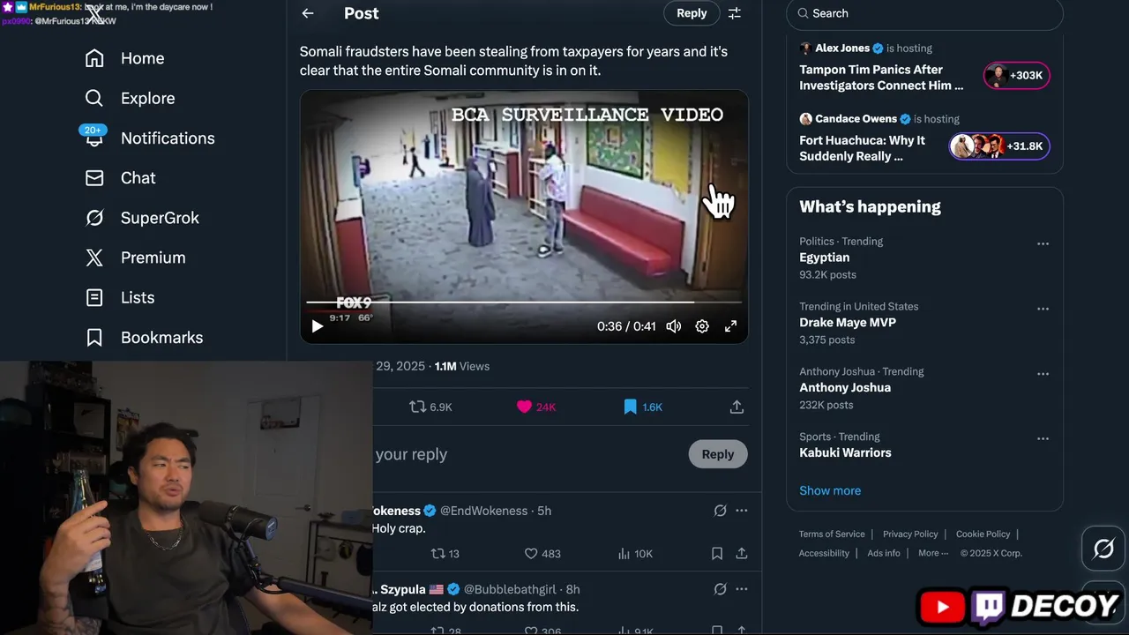Remove bookmark on post with 1.6K
The width and height of the screenshot is (1129, 635).
[x=642, y=407]
